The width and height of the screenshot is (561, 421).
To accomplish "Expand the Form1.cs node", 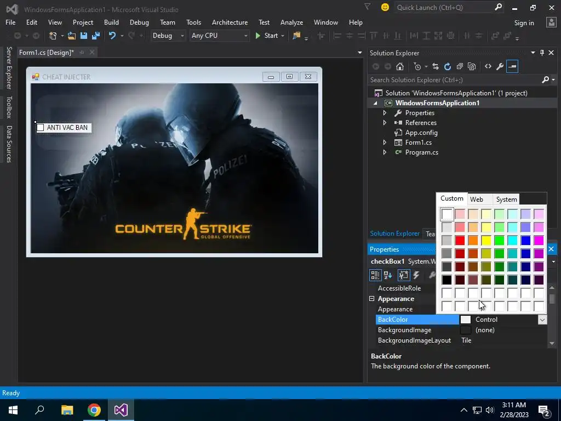I will tap(385, 142).
